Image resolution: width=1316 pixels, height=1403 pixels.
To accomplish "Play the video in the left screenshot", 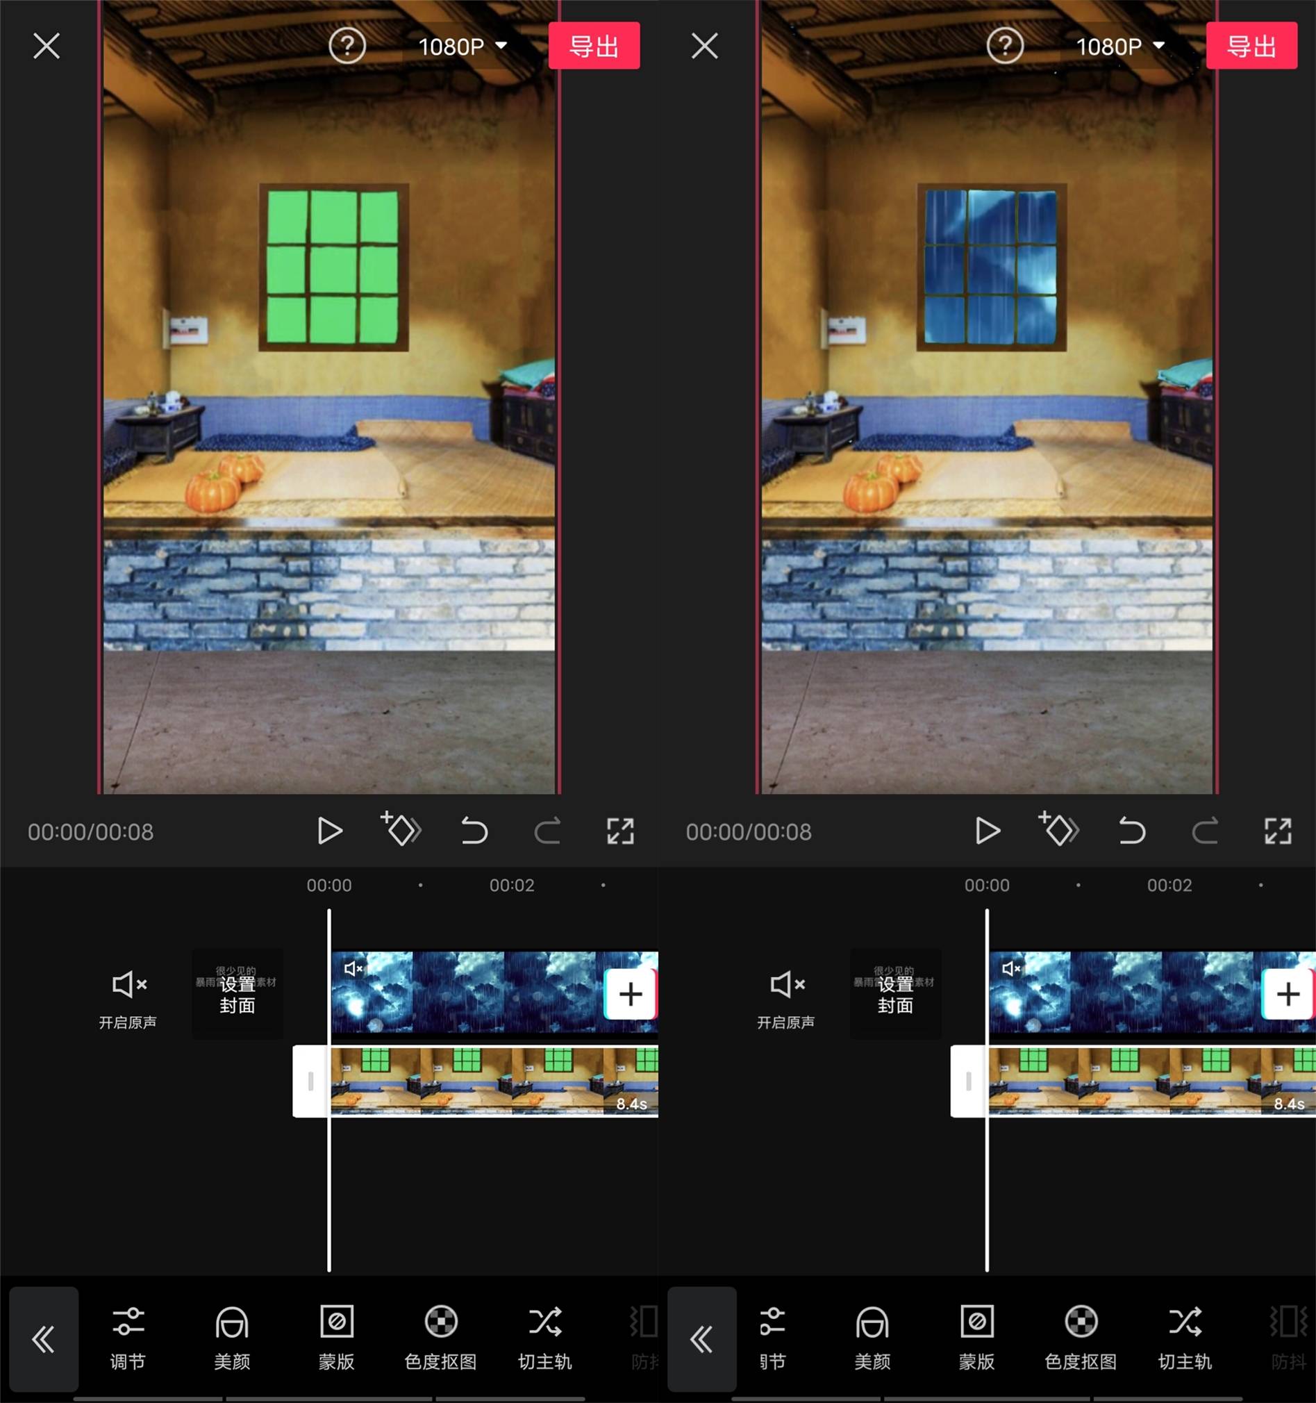I will (x=330, y=831).
